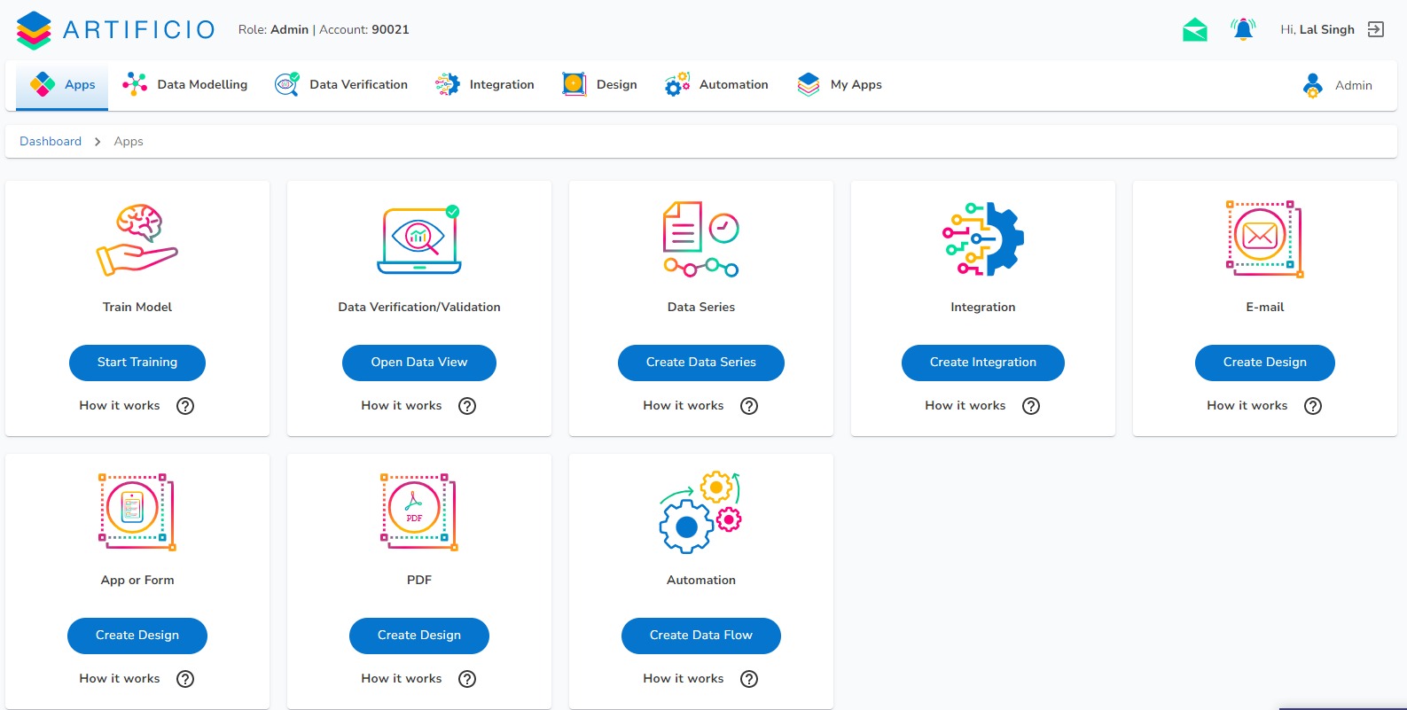Screen dimensions: 1407x710
Task: Click the Create Data Flow button
Action: click(701, 636)
